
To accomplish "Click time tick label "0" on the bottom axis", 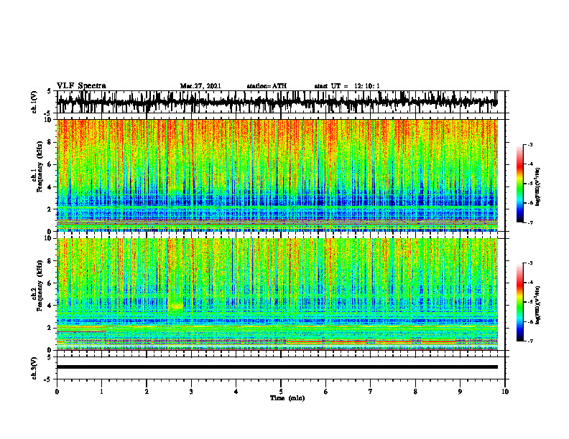I will click(x=57, y=392).
